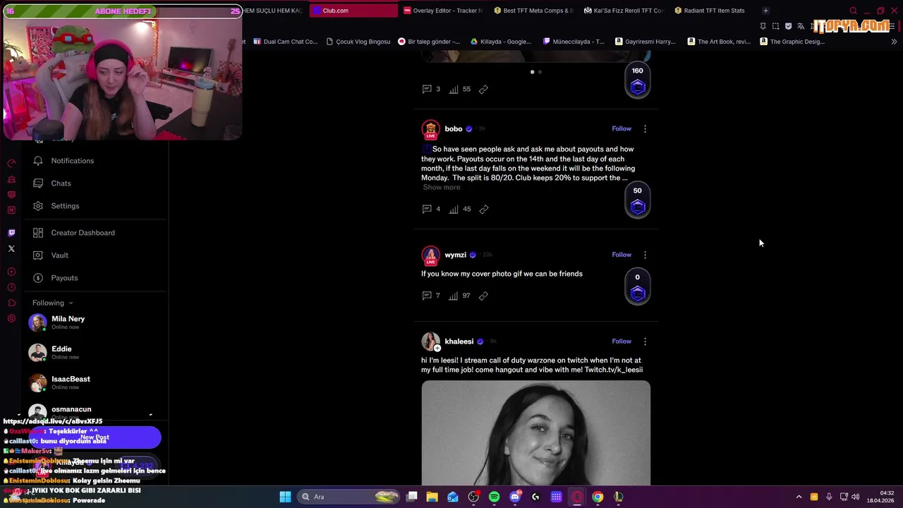View stats icon on bobo's post

454,209
